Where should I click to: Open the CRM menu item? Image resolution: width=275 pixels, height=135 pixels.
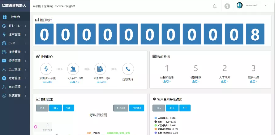[12, 43]
